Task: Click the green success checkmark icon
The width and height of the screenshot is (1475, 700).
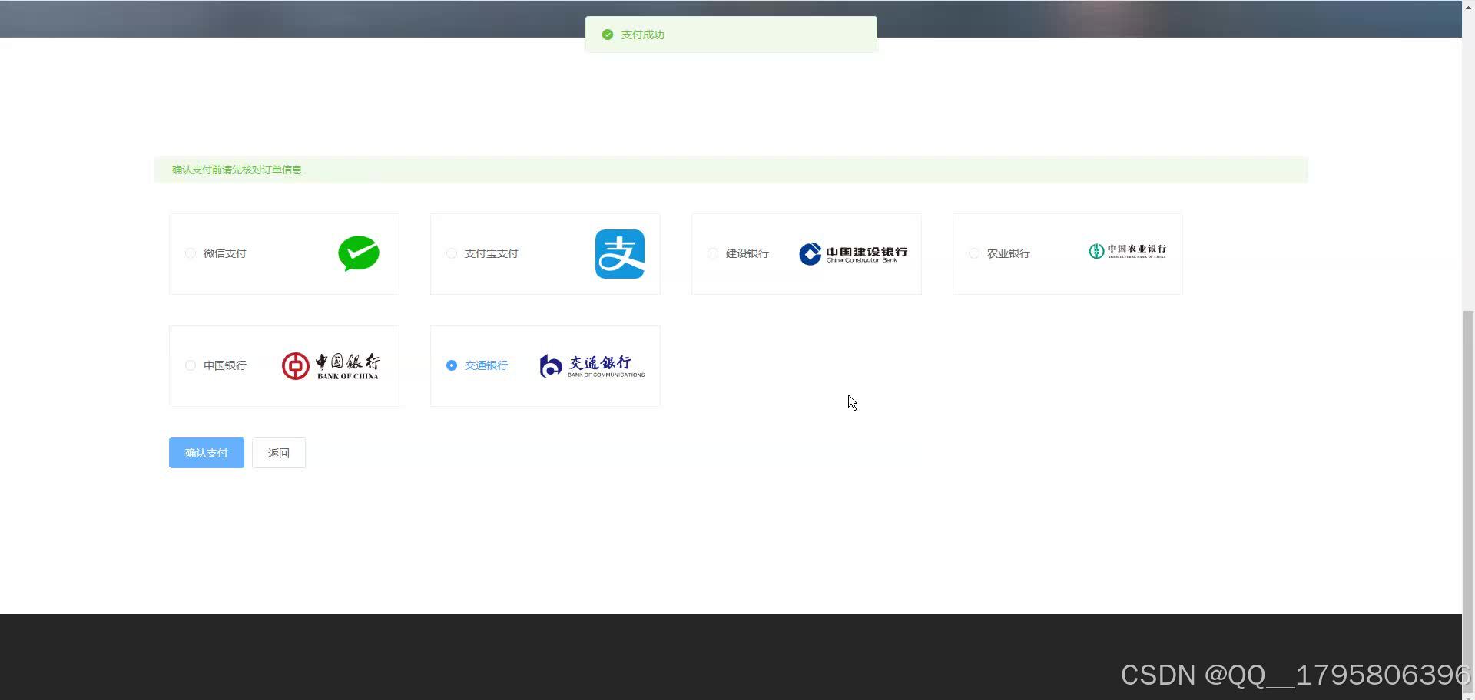Action: [x=607, y=35]
